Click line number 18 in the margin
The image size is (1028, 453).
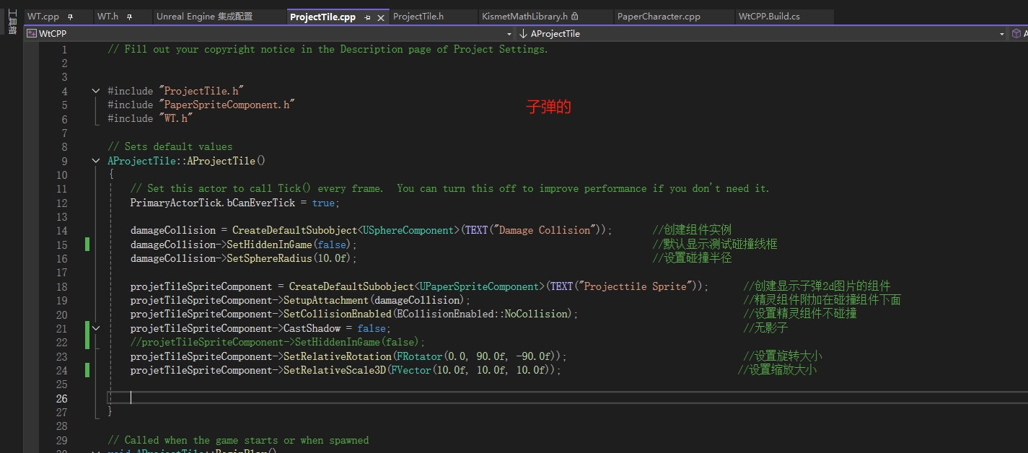pyautogui.click(x=61, y=286)
